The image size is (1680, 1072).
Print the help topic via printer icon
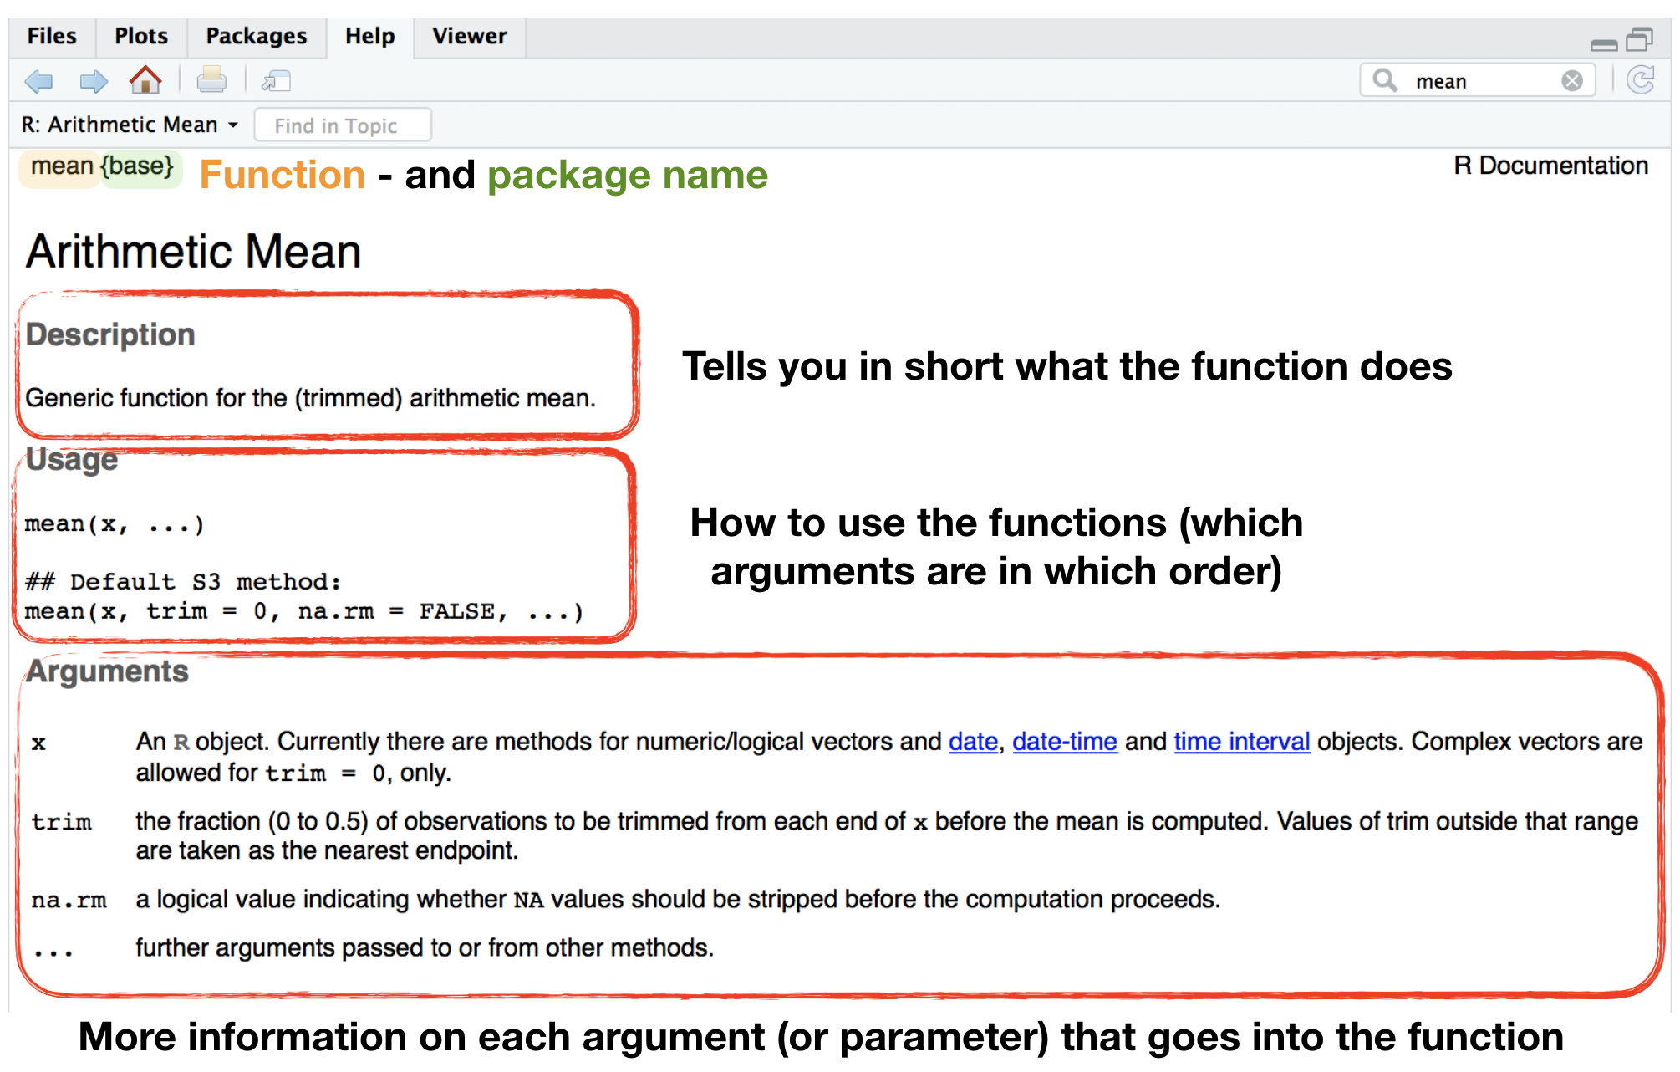(x=211, y=80)
